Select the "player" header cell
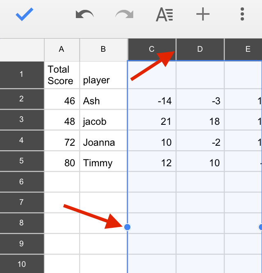 pos(104,75)
